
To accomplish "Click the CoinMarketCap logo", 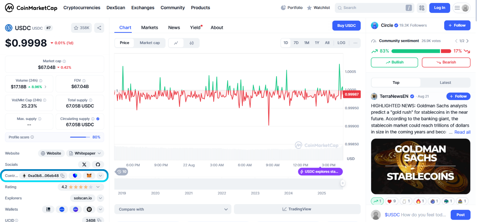I will point(31,8).
